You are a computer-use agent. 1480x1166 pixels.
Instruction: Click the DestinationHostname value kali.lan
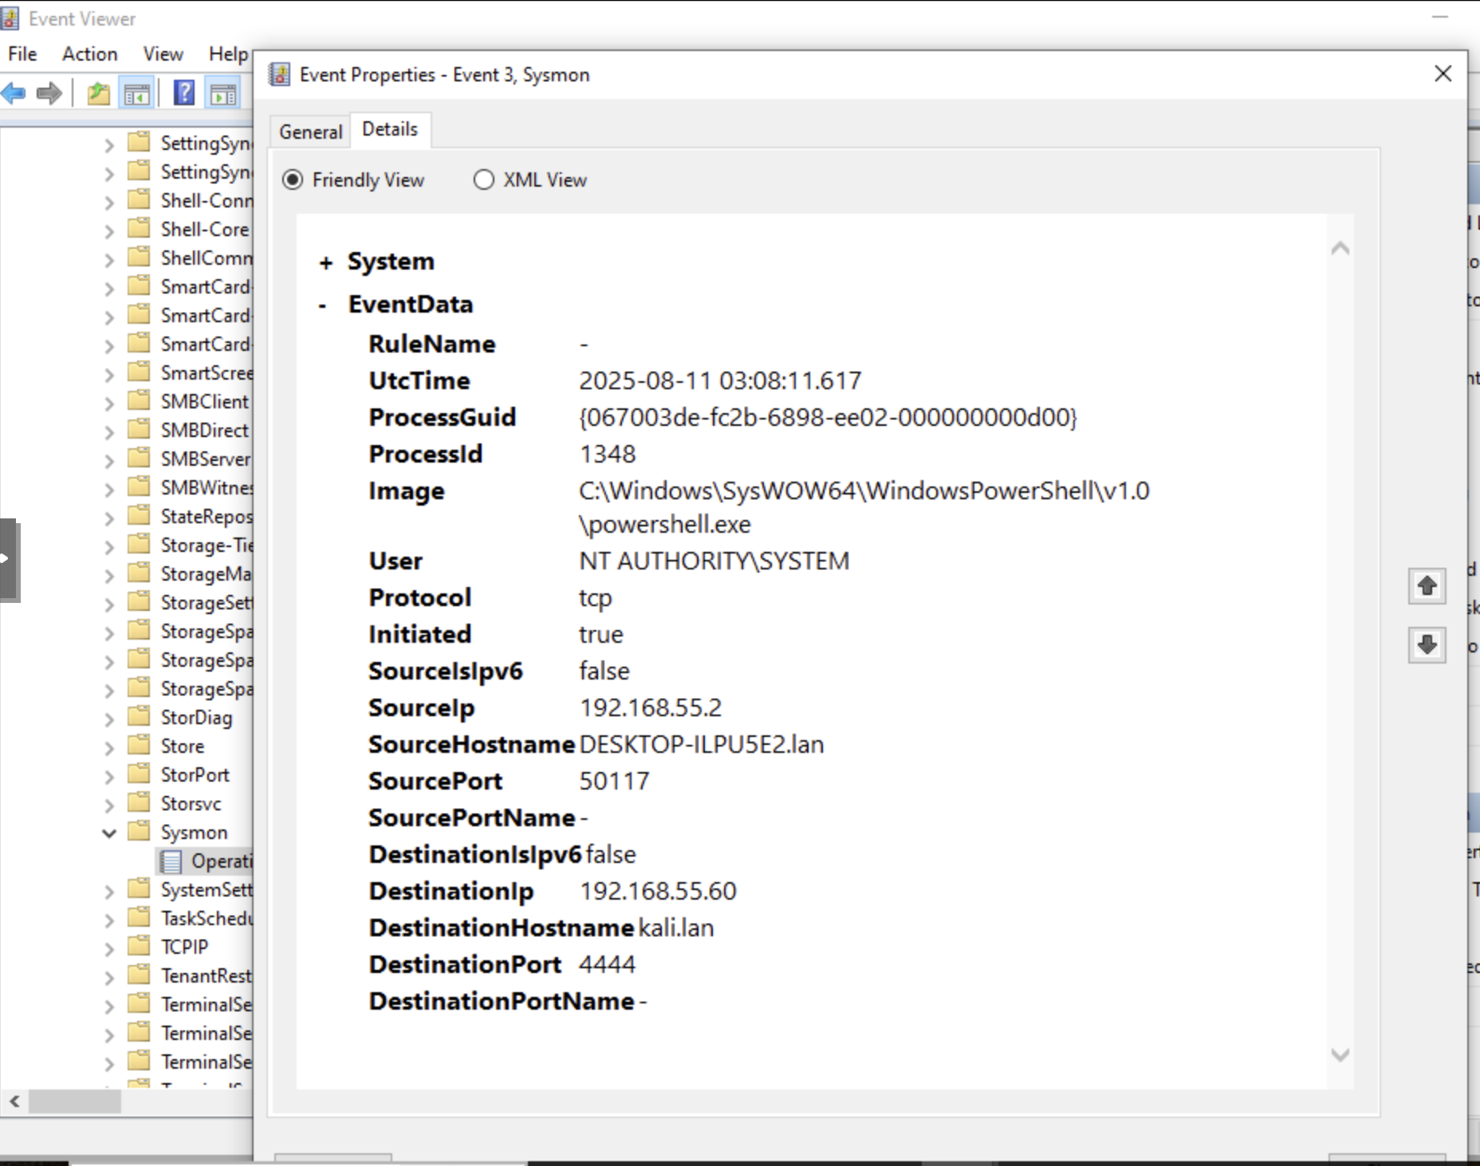(676, 928)
